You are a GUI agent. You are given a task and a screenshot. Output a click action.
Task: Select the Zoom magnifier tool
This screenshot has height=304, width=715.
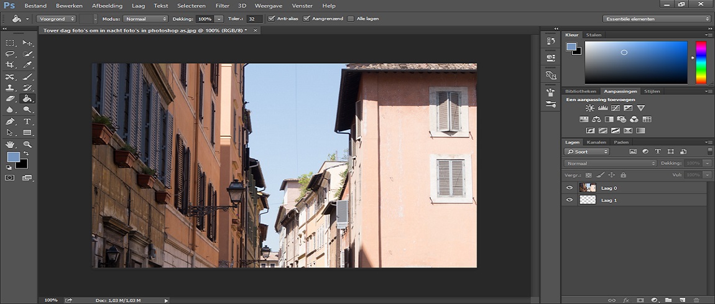pos(27,144)
